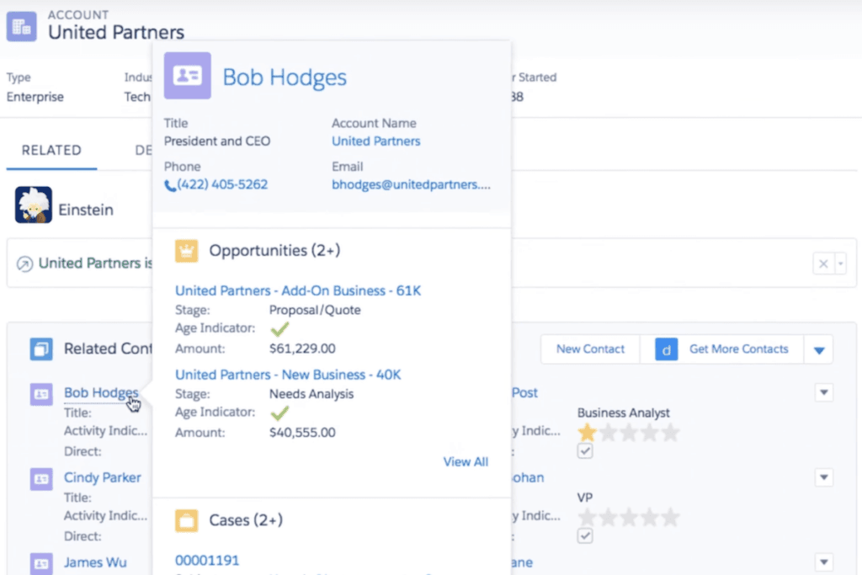The image size is (862, 575).
Task: Click the third star in the VP activity rating
Action: pyautogui.click(x=629, y=517)
